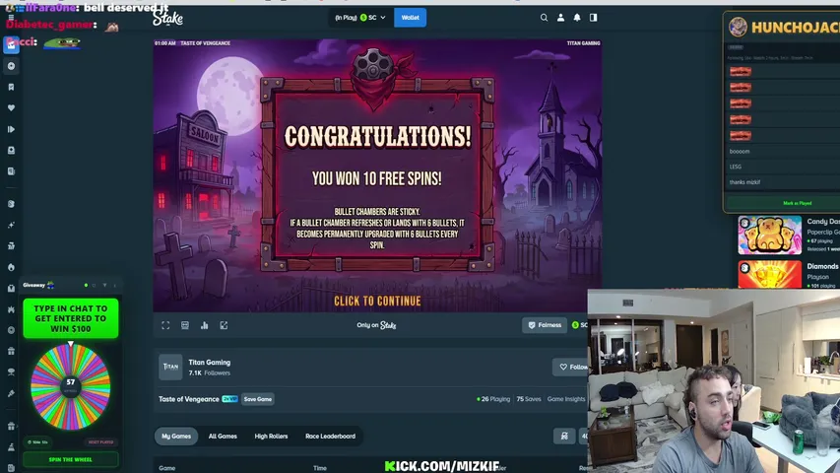
Task: Toggle the chat sidebar panel icon
Action: click(593, 18)
